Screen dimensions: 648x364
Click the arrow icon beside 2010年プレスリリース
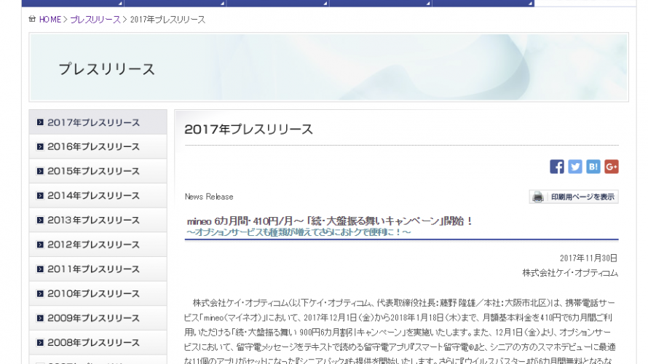[40, 293]
